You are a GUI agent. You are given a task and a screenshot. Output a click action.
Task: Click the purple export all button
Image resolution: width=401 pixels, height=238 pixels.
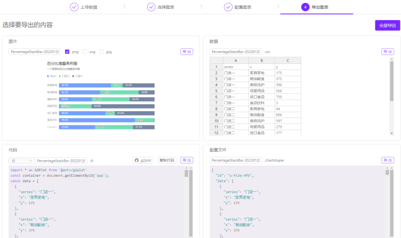click(388, 25)
